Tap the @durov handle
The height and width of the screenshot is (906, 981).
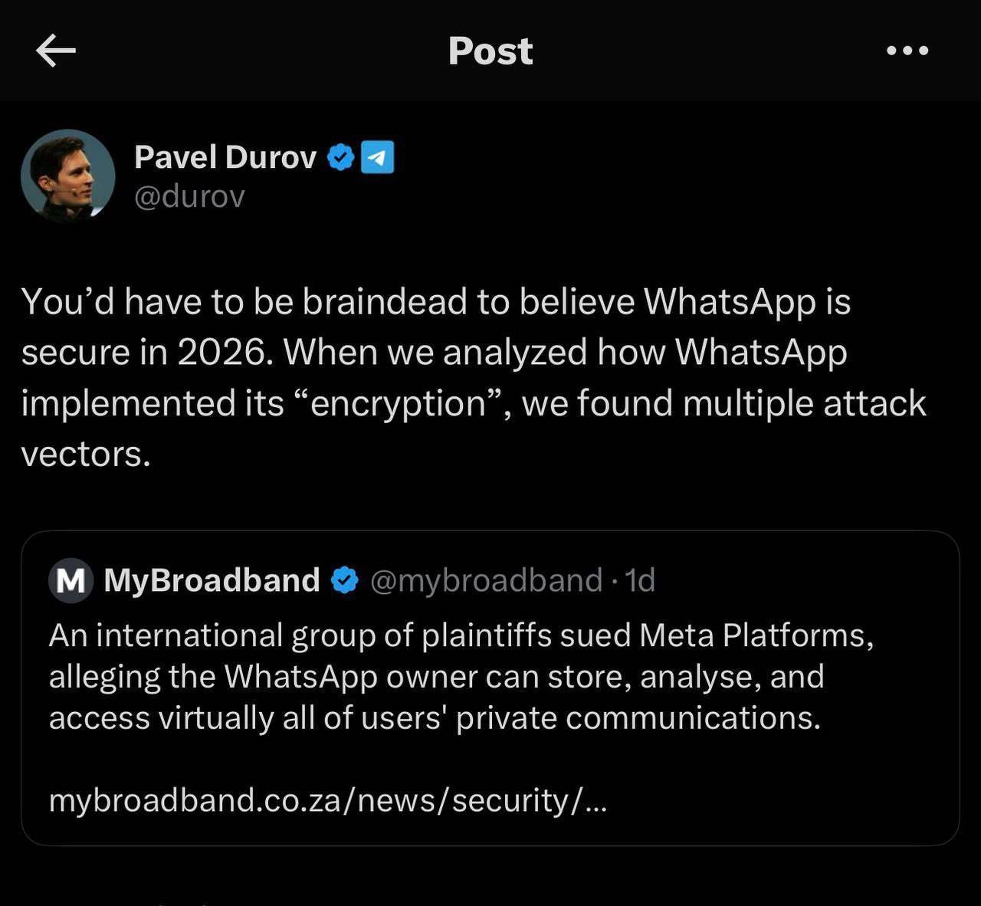189,196
